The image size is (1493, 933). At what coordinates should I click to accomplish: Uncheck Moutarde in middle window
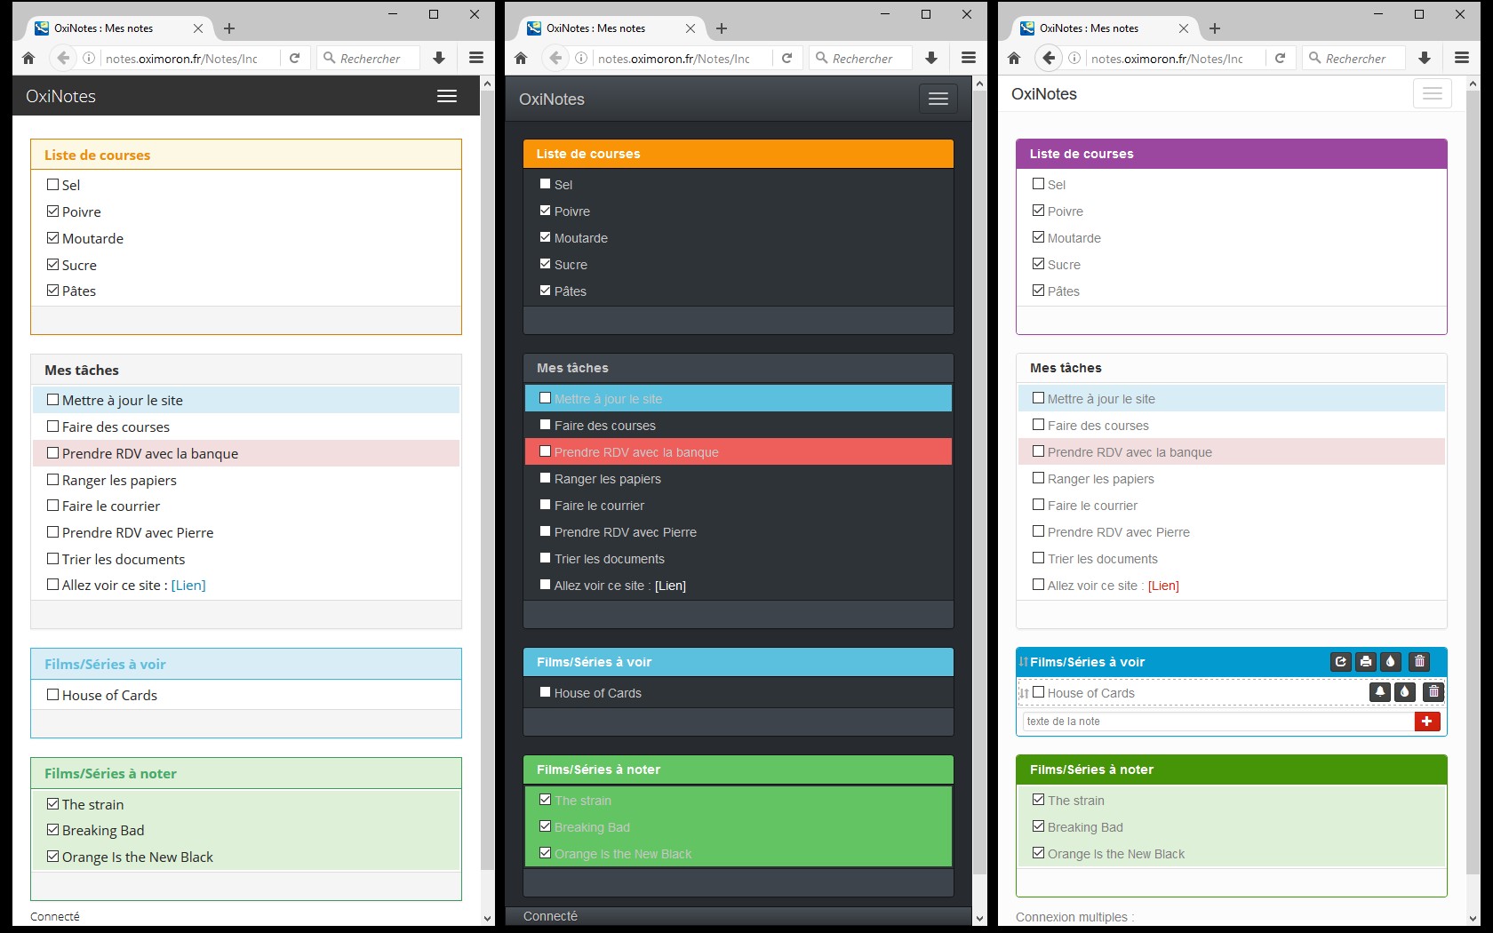[x=545, y=237]
